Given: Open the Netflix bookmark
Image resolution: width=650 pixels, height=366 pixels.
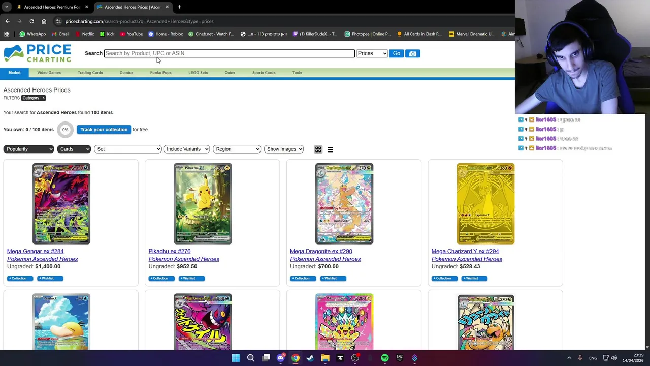Looking at the screenshot, I should (x=84, y=34).
